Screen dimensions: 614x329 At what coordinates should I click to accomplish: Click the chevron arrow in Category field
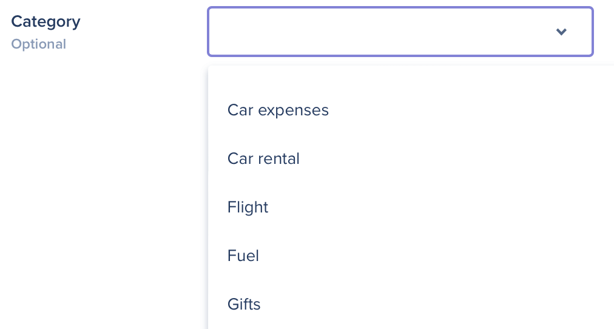[x=561, y=32]
